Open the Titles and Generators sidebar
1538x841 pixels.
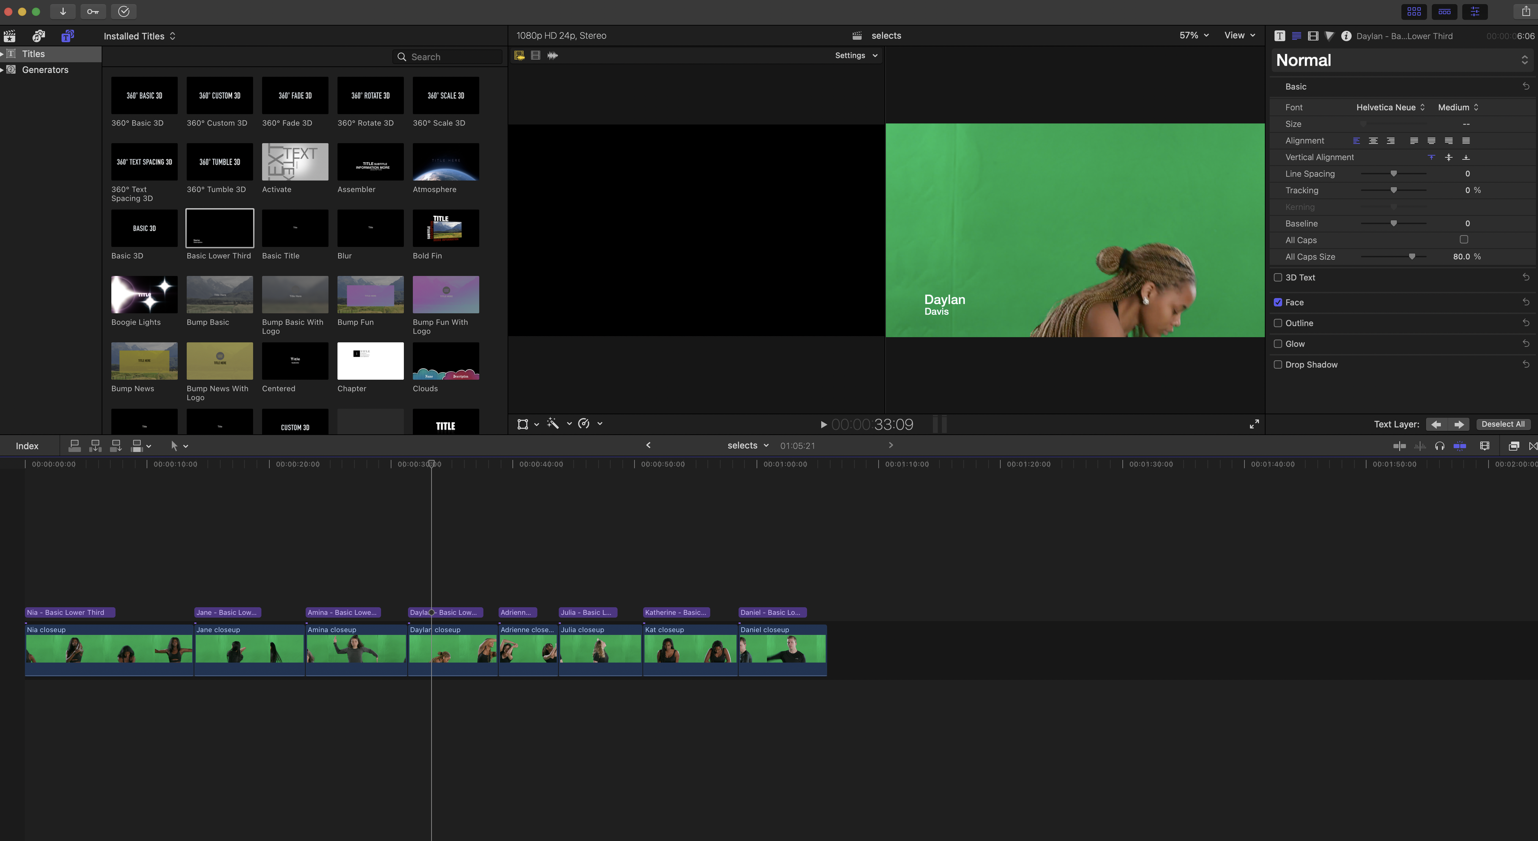[67, 36]
